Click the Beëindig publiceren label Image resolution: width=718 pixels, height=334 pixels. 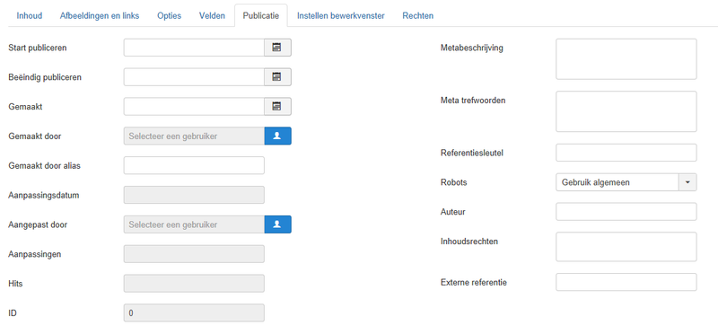(x=45, y=77)
